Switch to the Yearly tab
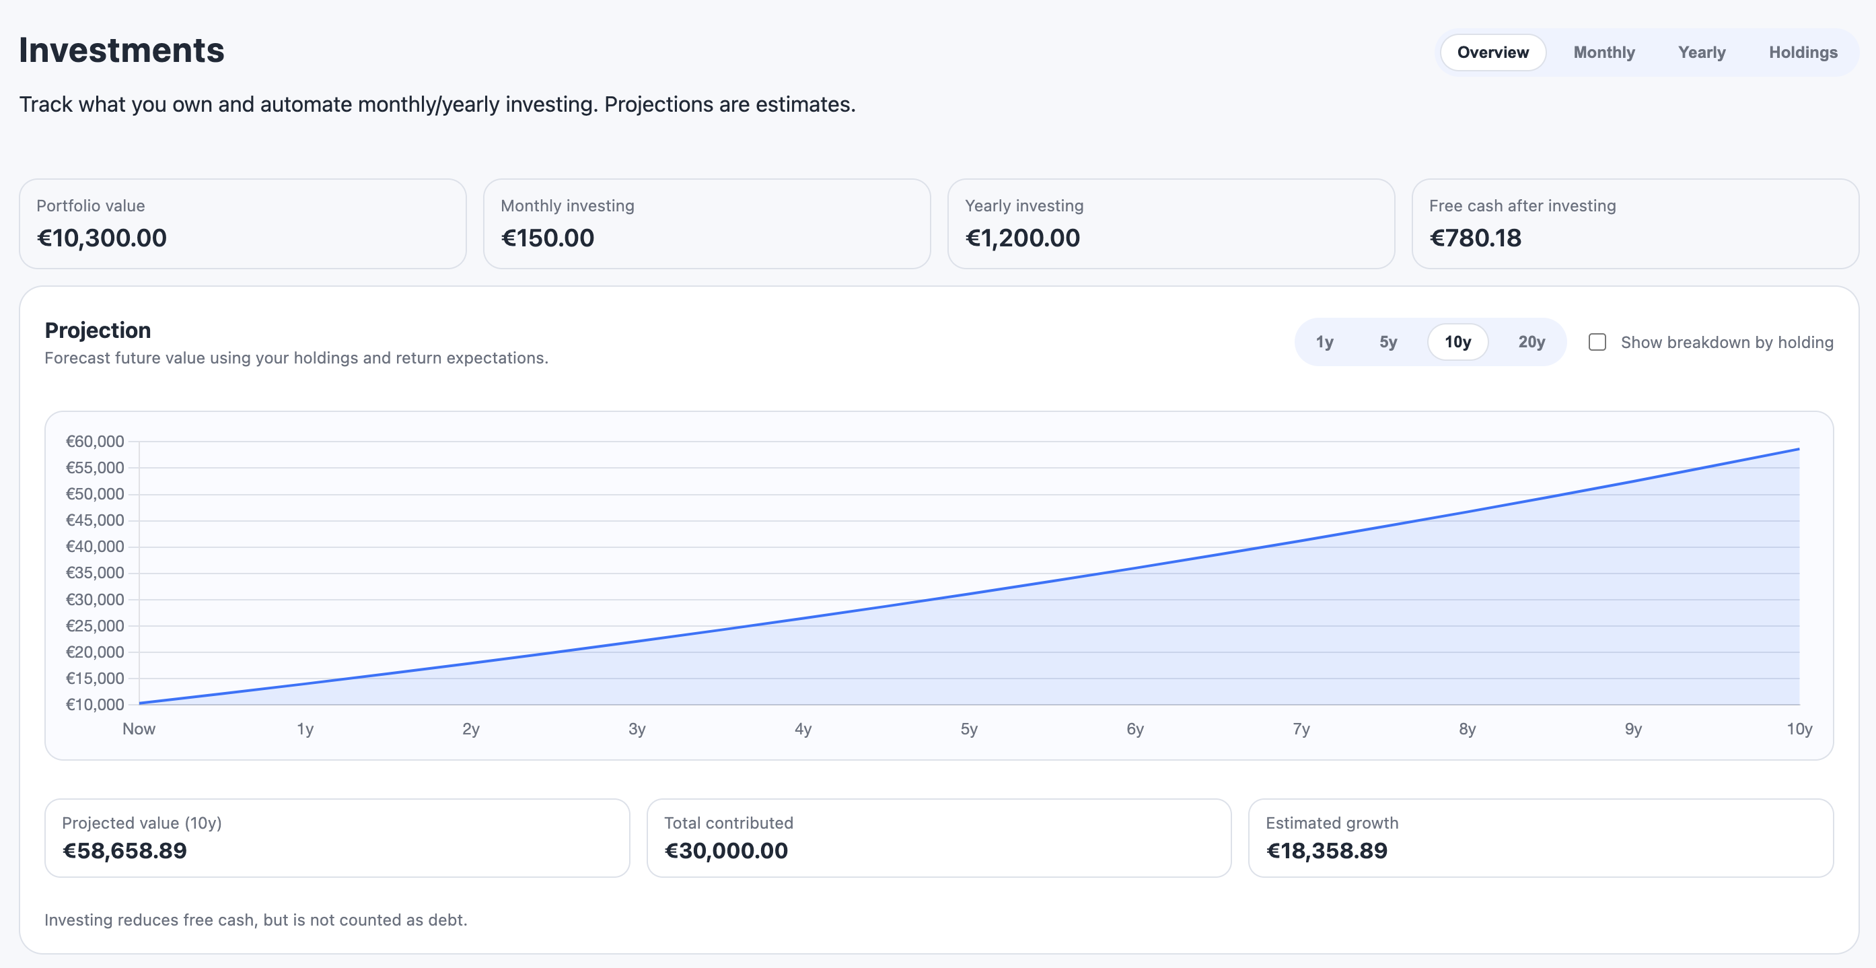The image size is (1876, 968). [1702, 52]
